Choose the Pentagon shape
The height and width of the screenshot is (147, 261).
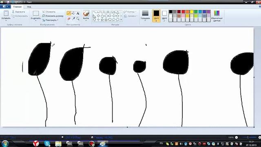pyautogui.click(x=102, y=16)
